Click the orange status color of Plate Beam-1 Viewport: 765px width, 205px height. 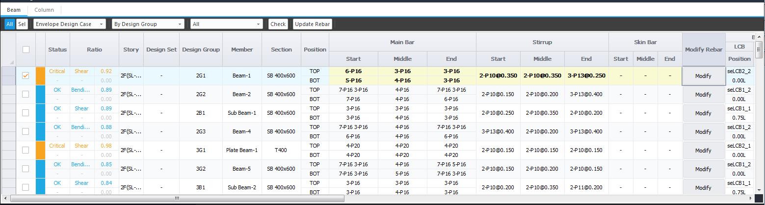coord(40,150)
